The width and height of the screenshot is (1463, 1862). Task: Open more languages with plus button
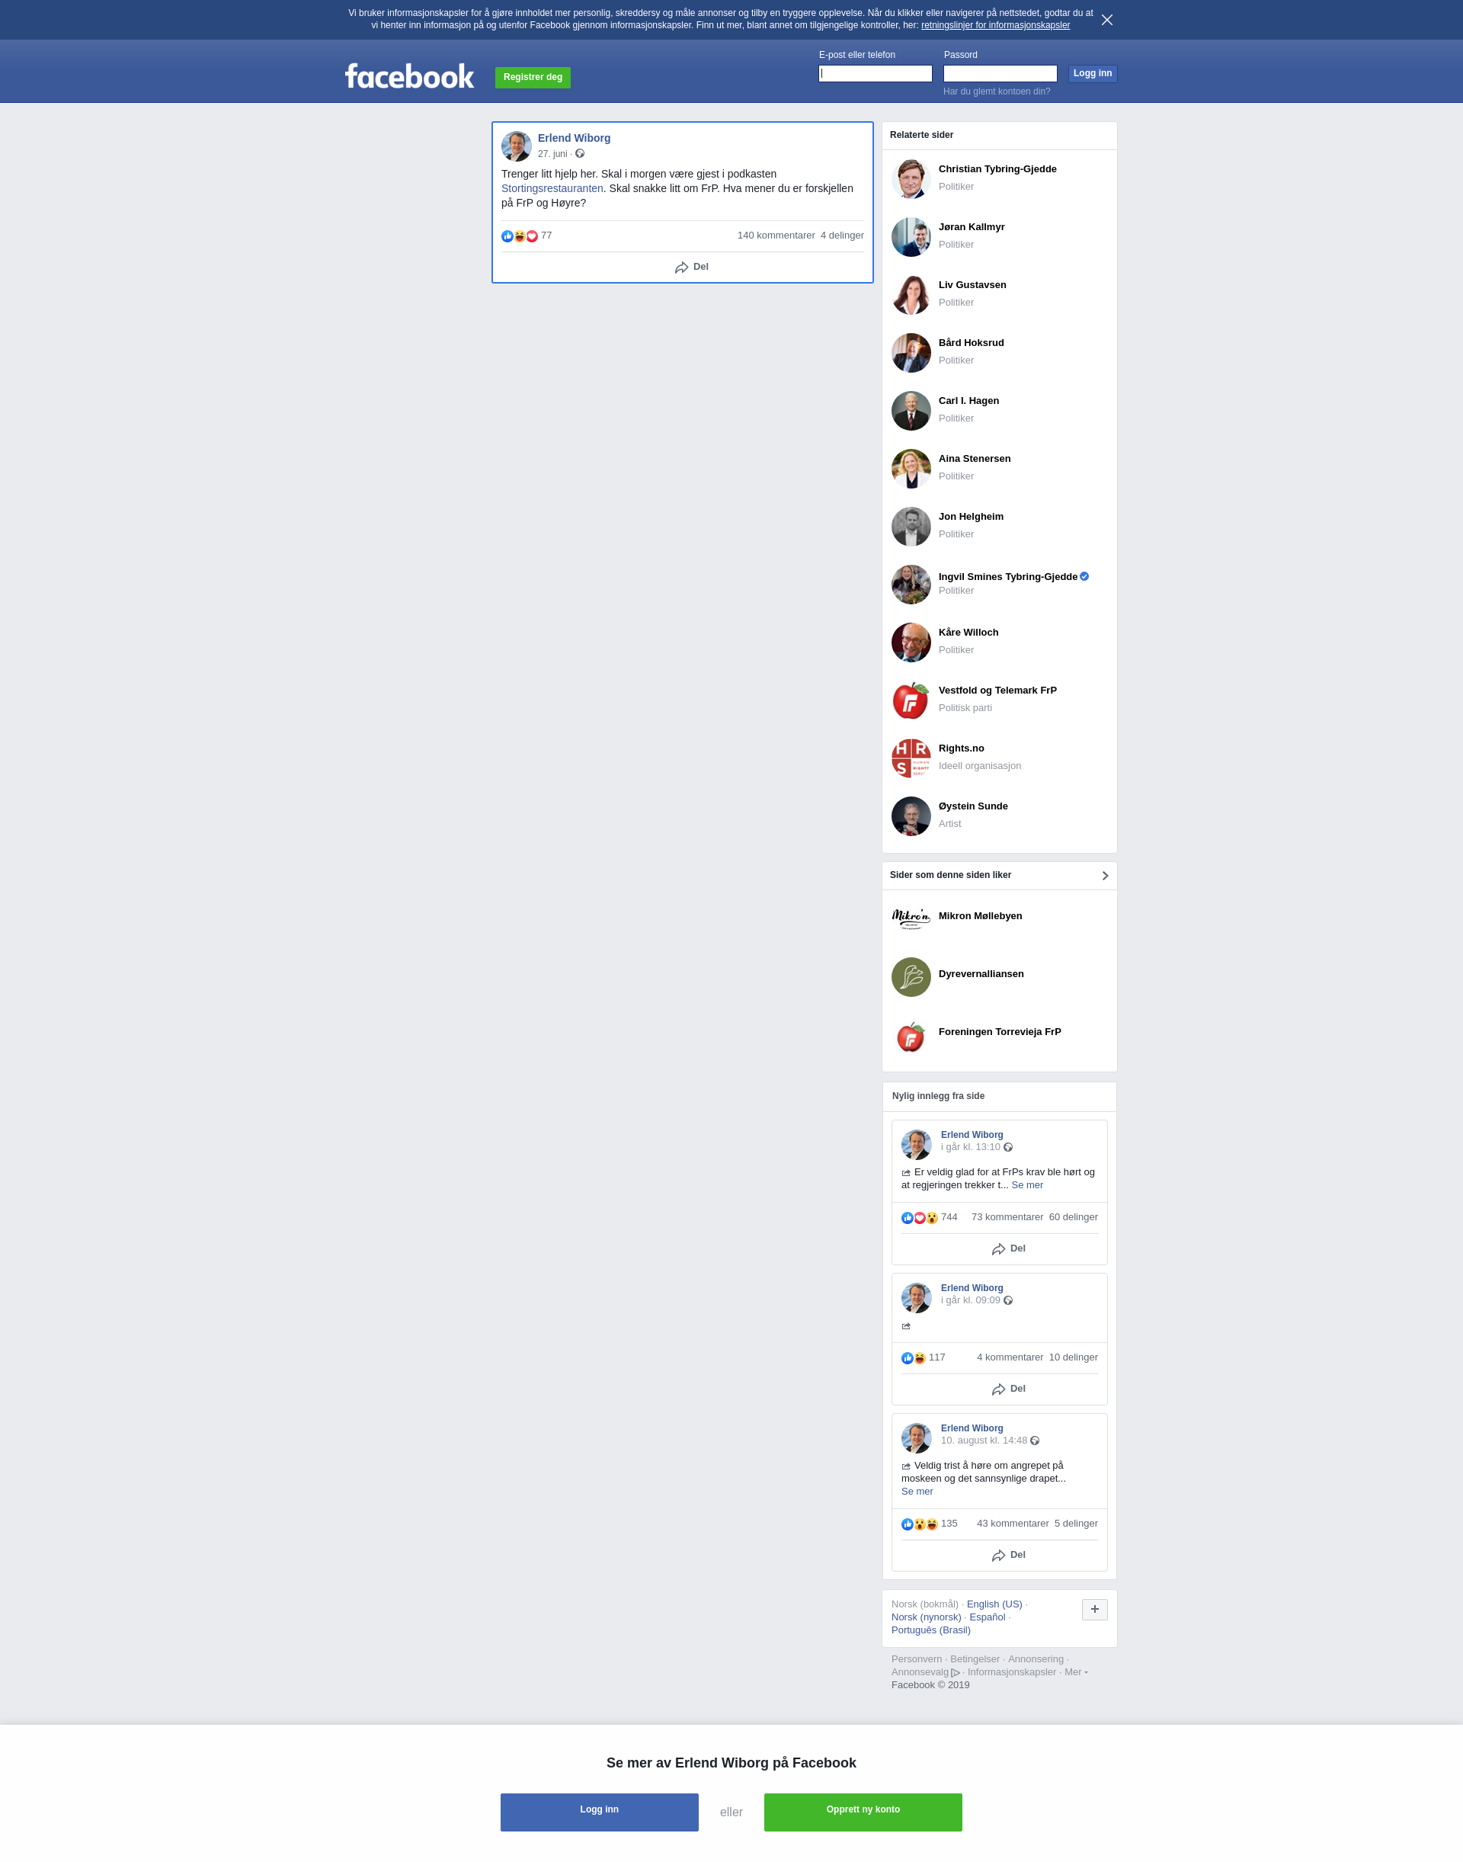coord(1094,1609)
